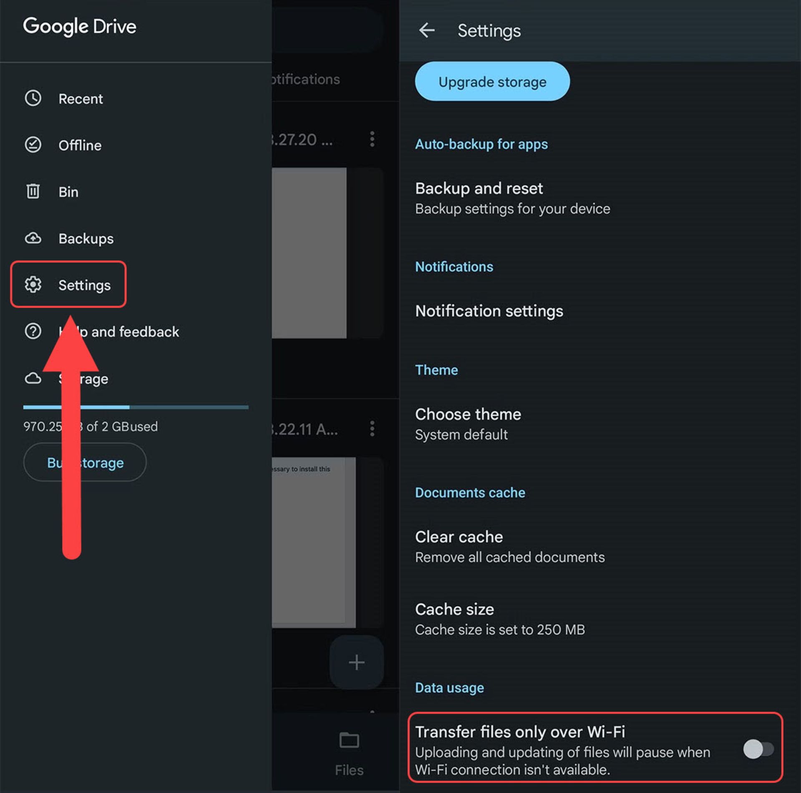This screenshot has width=801, height=793.
Task: Tap the Files folder icon
Action: 349,741
